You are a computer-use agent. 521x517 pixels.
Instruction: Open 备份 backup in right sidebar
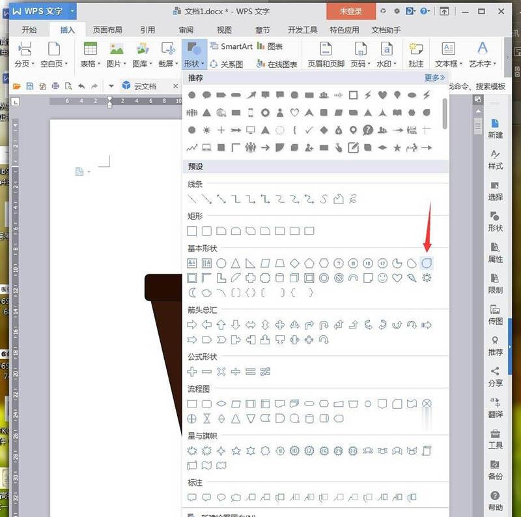pos(495,470)
